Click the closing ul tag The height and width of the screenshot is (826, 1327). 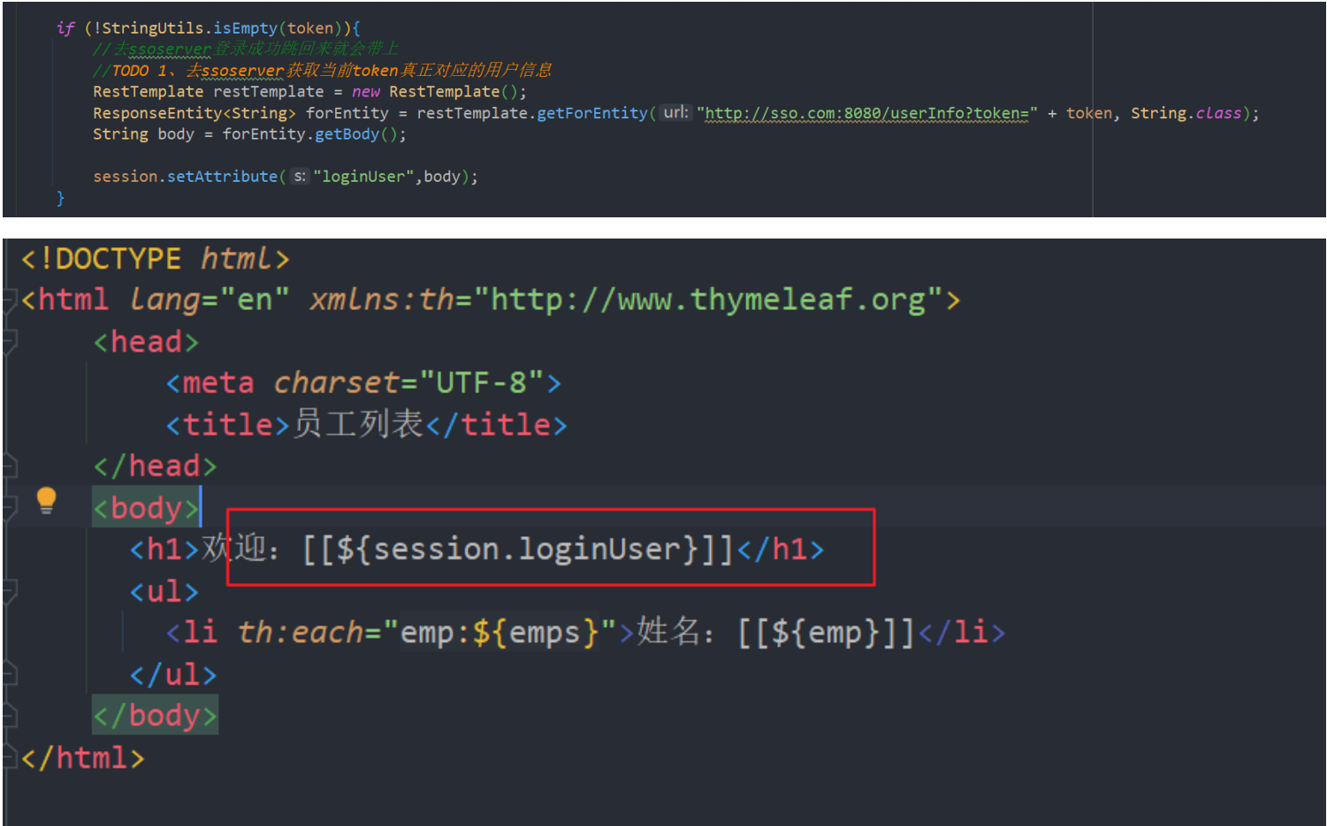173,674
